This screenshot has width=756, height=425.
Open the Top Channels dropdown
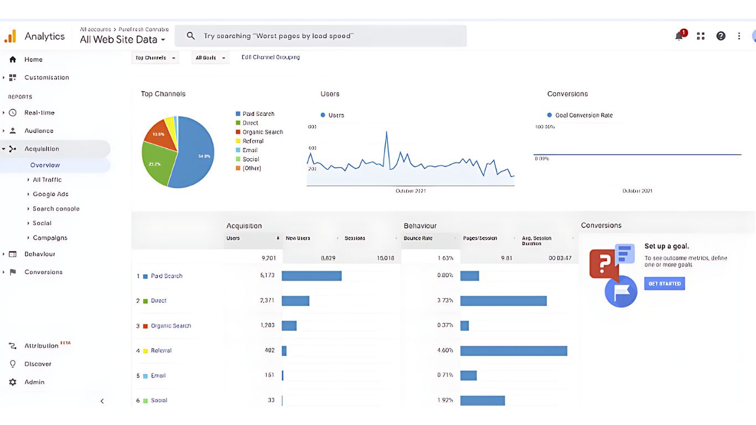156,58
